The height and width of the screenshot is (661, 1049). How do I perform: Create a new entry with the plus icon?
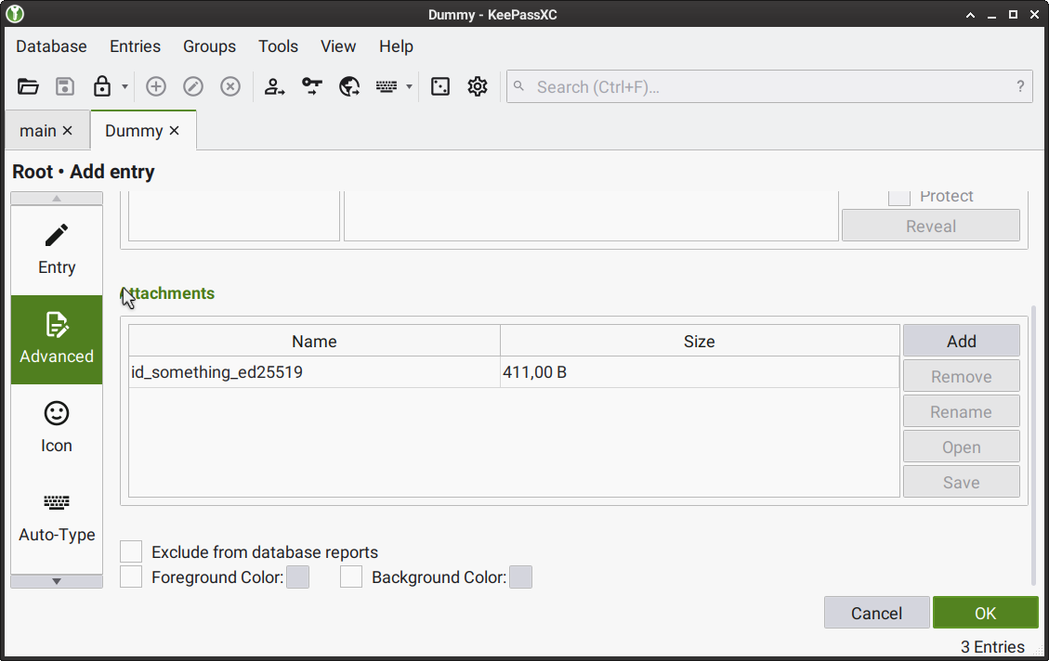156,86
